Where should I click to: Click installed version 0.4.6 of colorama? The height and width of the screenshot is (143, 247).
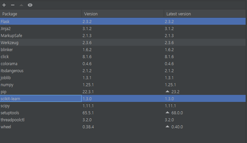coord(87,63)
